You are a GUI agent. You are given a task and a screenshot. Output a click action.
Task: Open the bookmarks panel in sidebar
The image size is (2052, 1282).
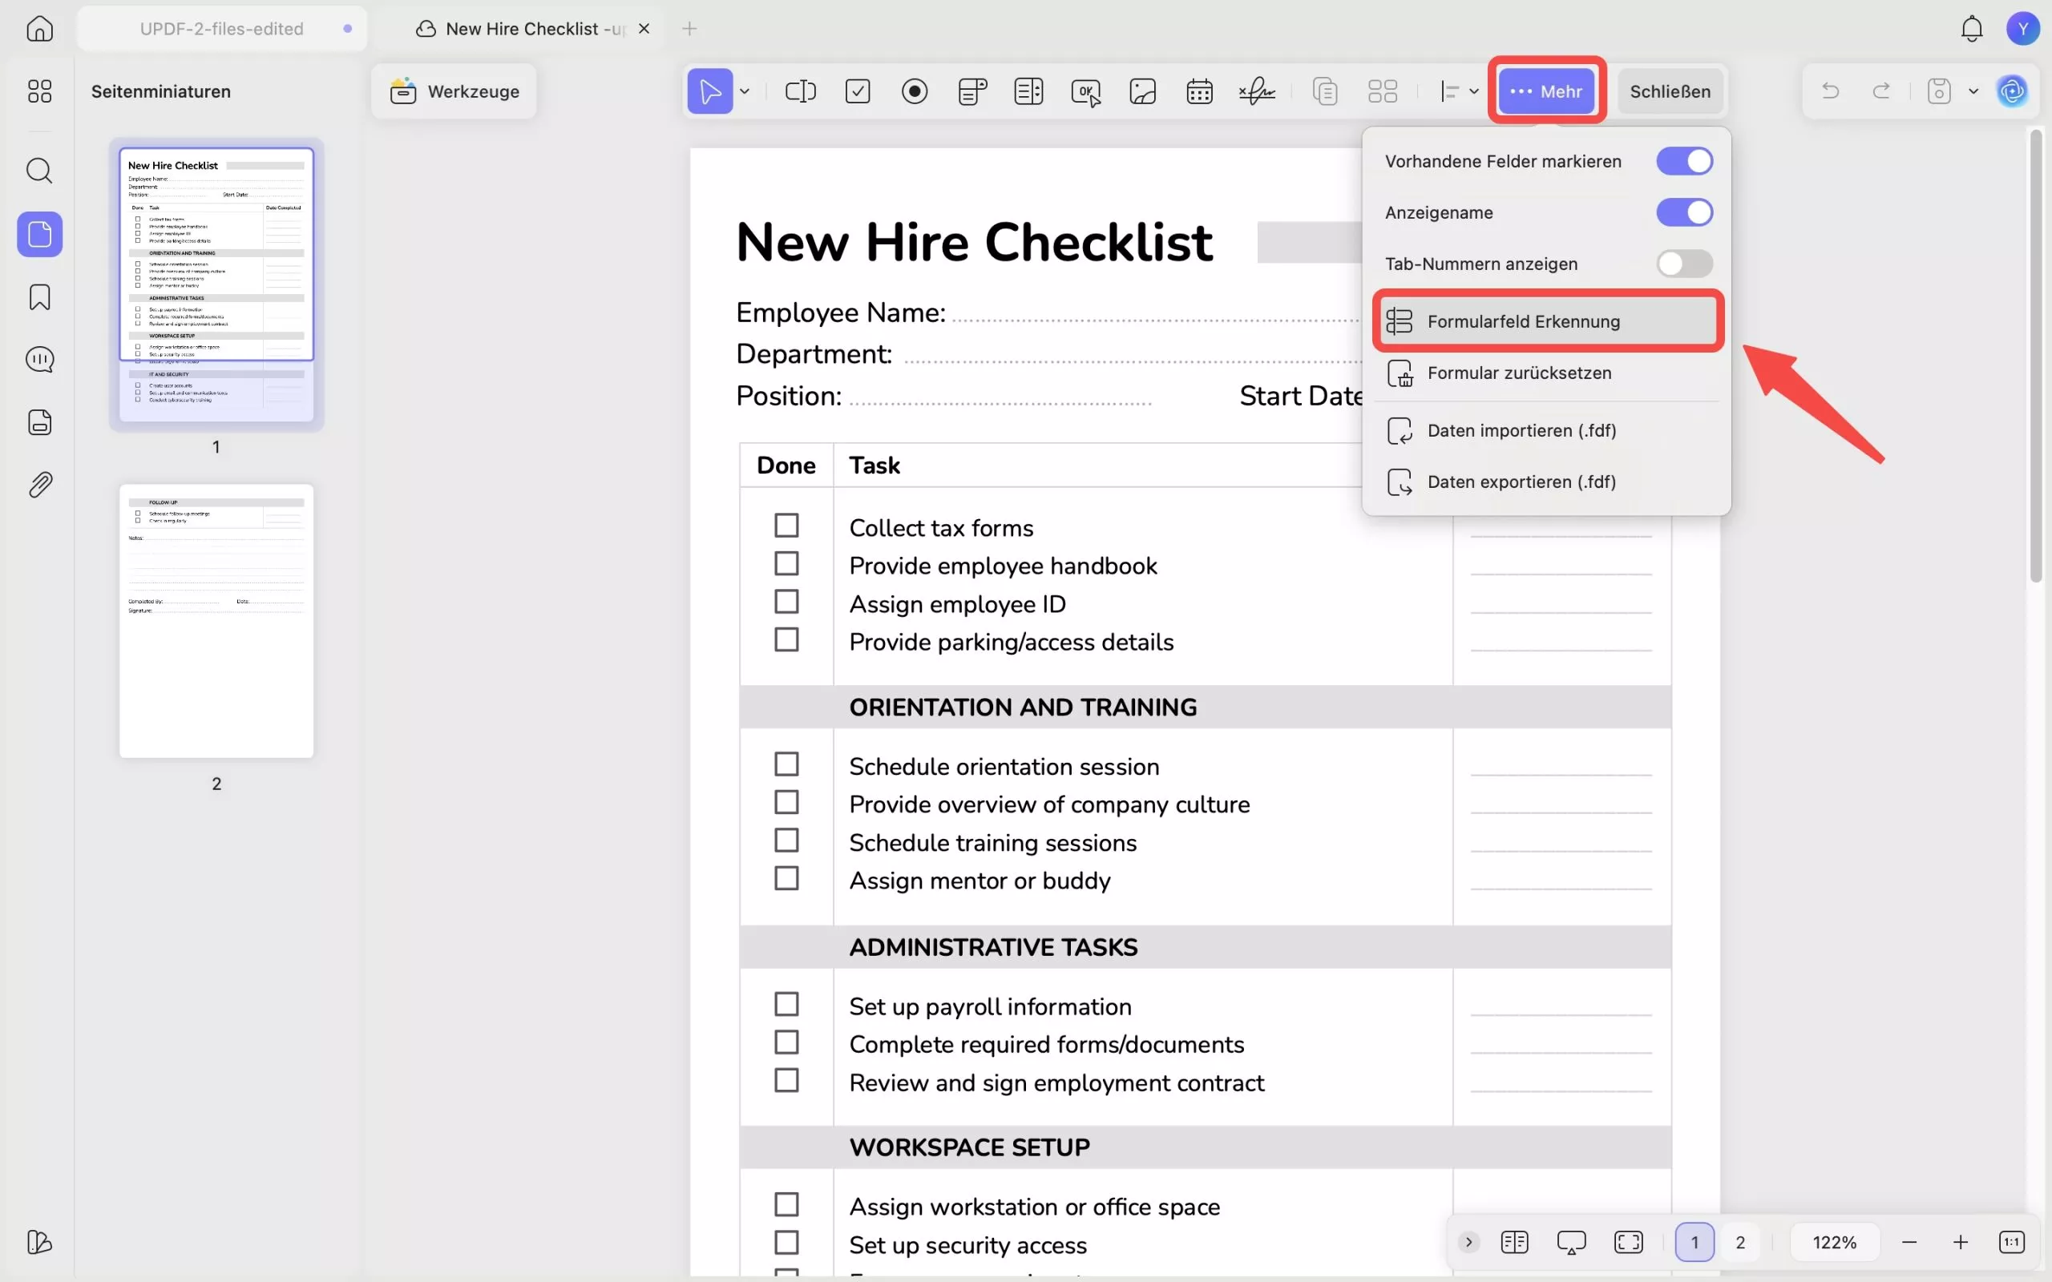point(40,296)
